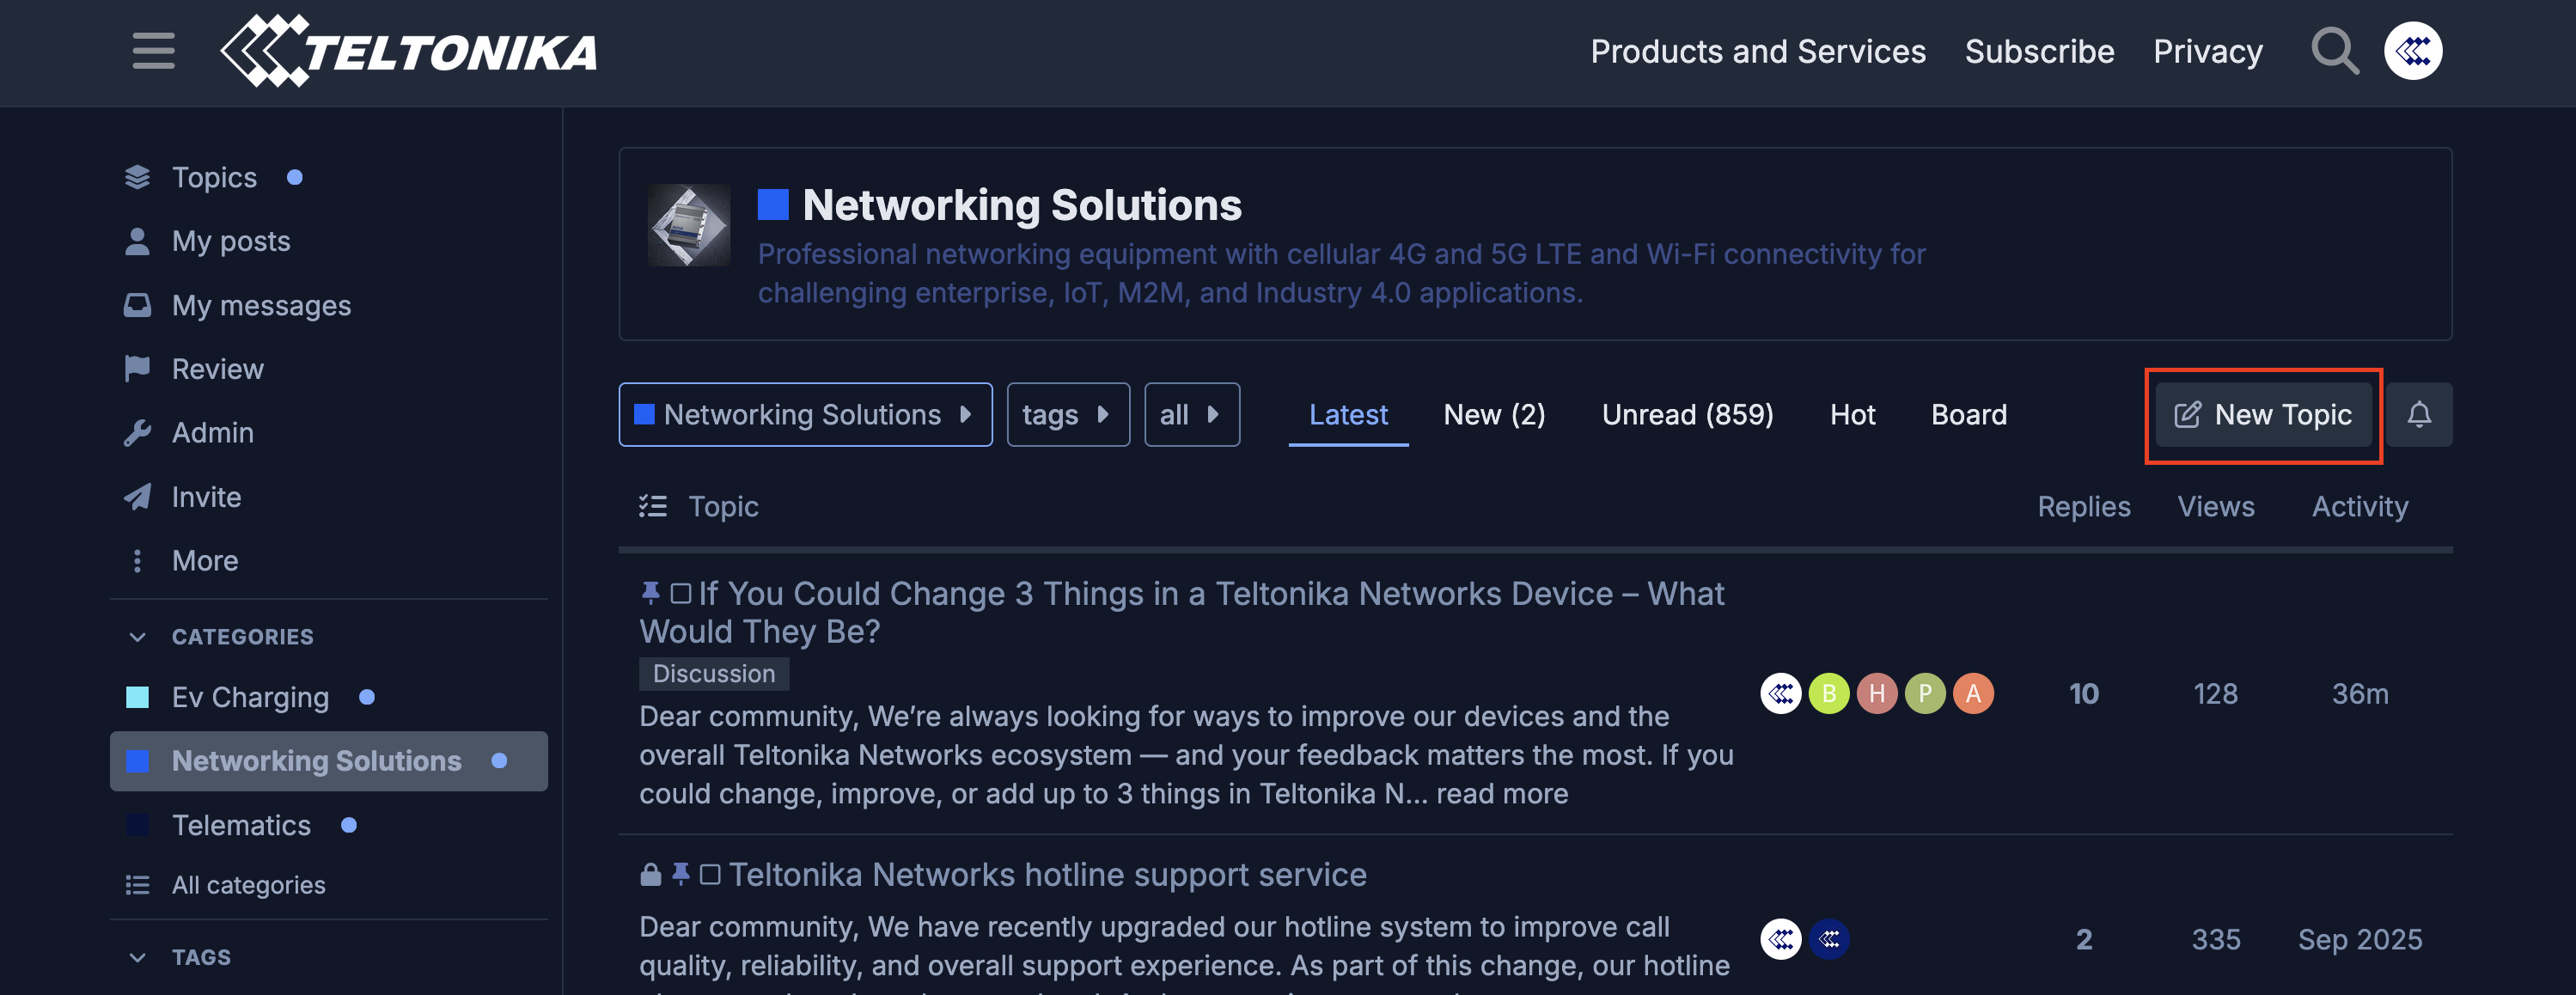Image resolution: width=2576 pixels, height=995 pixels.
Task: Open My messages in the sidebar
Action: click(x=261, y=305)
